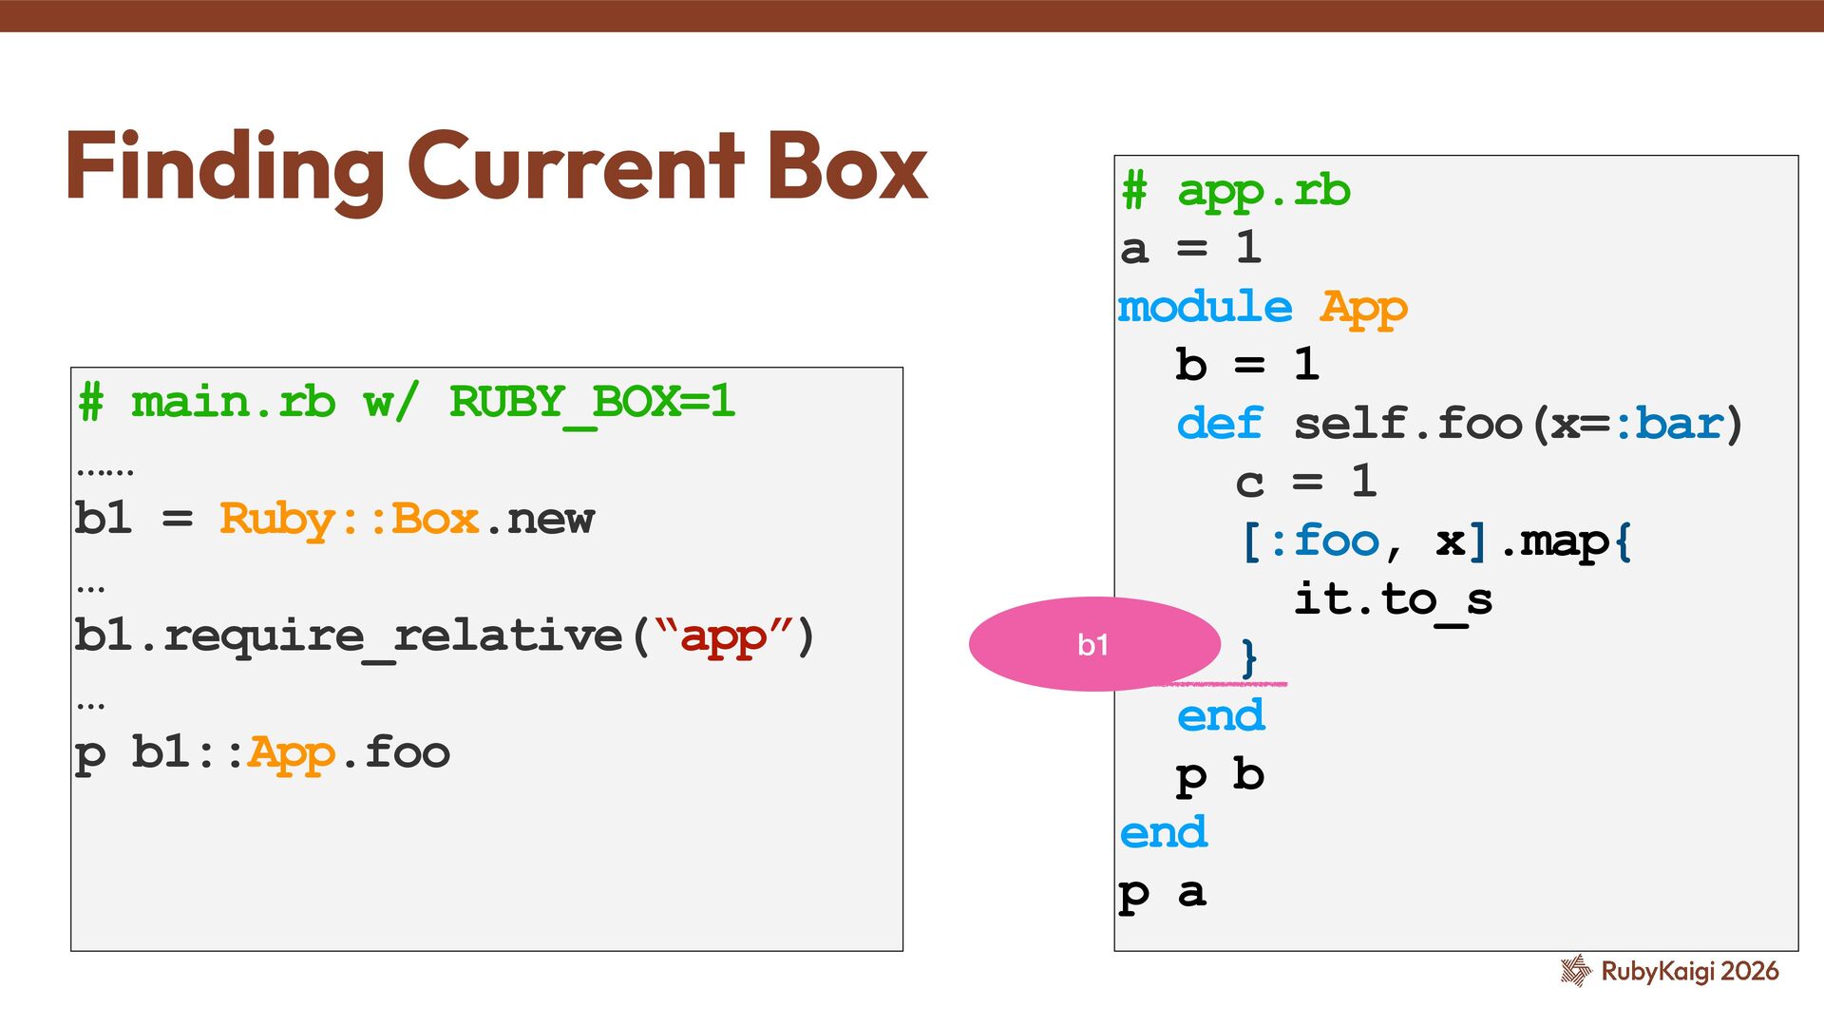The width and height of the screenshot is (1824, 1026).
Task: Click the 'module App' line
Action: click(x=1262, y=308)
